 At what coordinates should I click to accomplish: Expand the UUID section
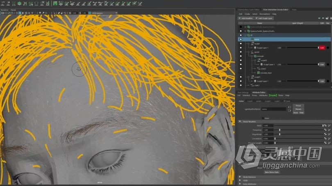[240, 181]
